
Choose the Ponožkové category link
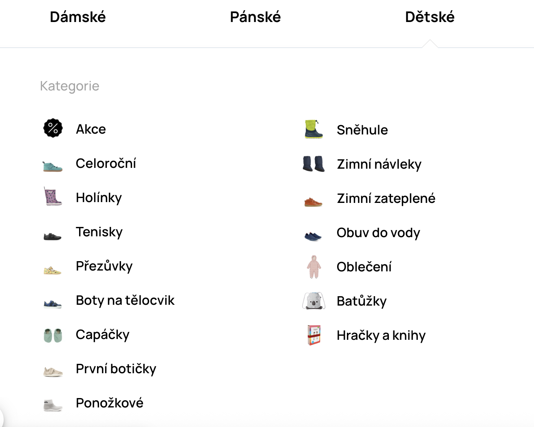[109, 403]
